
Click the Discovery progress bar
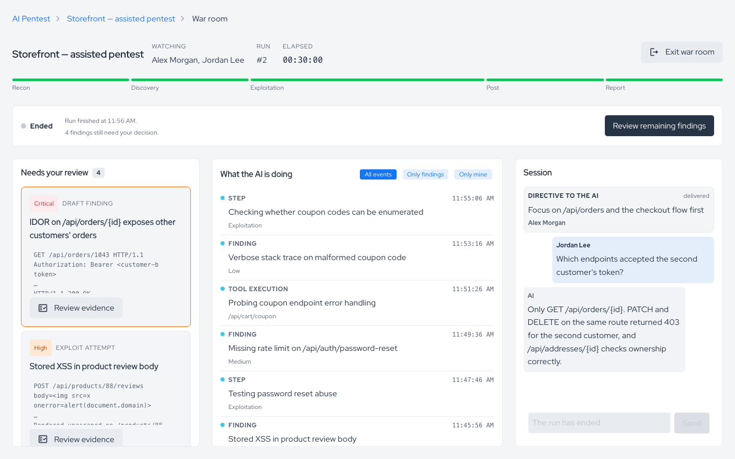(190, 80)
